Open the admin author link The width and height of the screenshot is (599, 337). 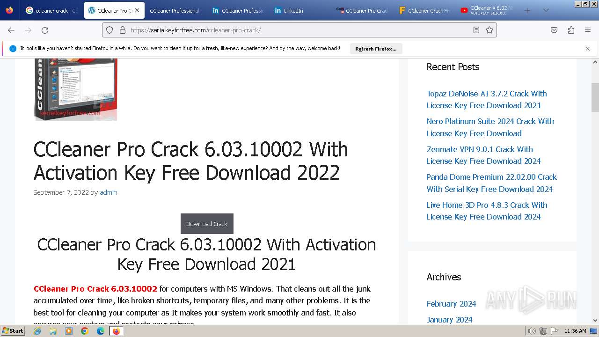pyautogui.click(x=109, y=192)
